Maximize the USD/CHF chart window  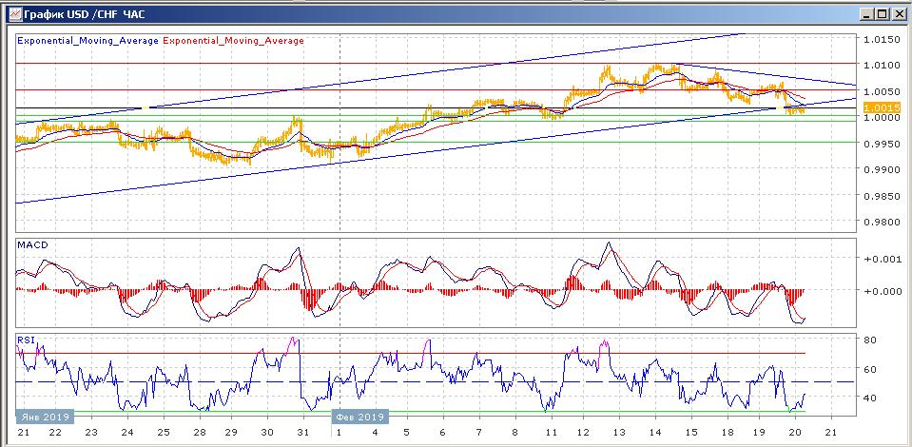[882, 13]
